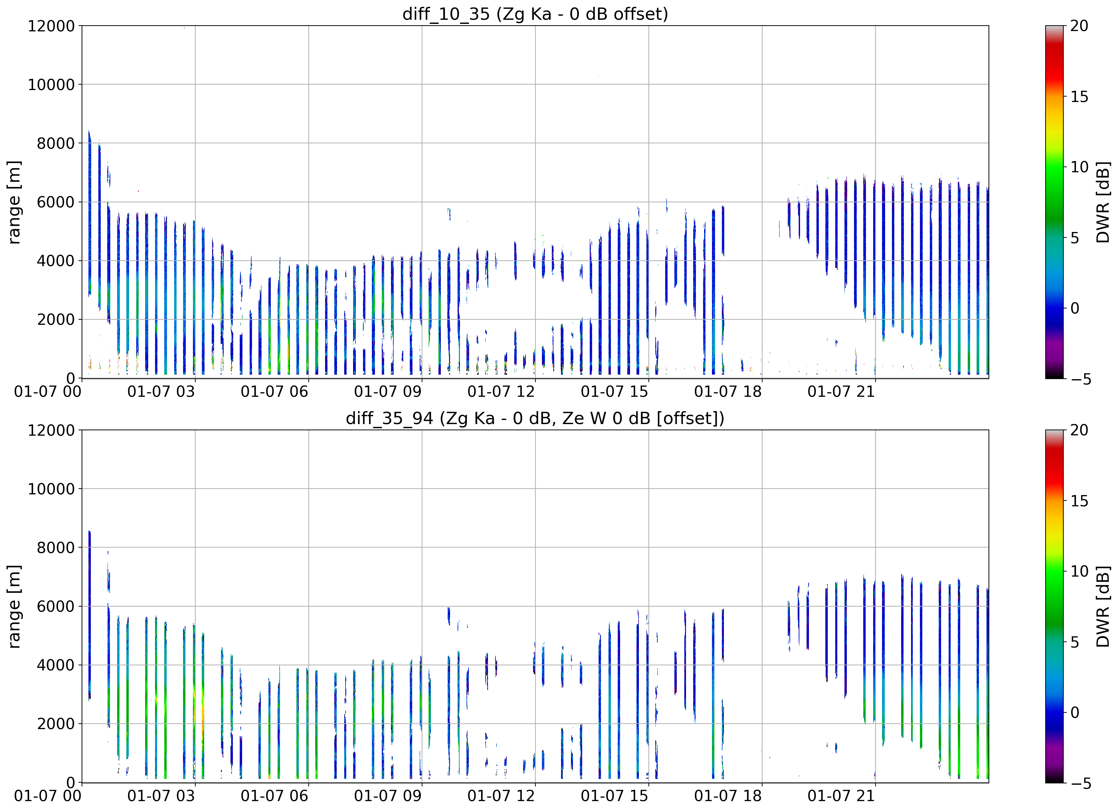
Task: Click the "4000" range tick on the diff_10_35 plot
Action: [55, 261]
